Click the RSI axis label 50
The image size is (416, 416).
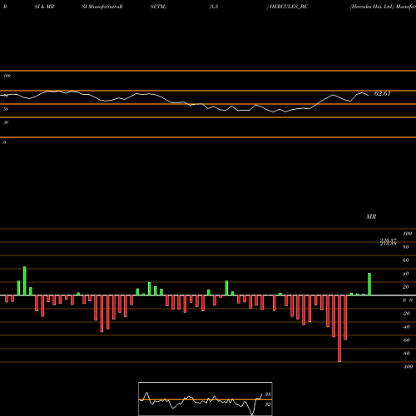[x=6, y=109]
